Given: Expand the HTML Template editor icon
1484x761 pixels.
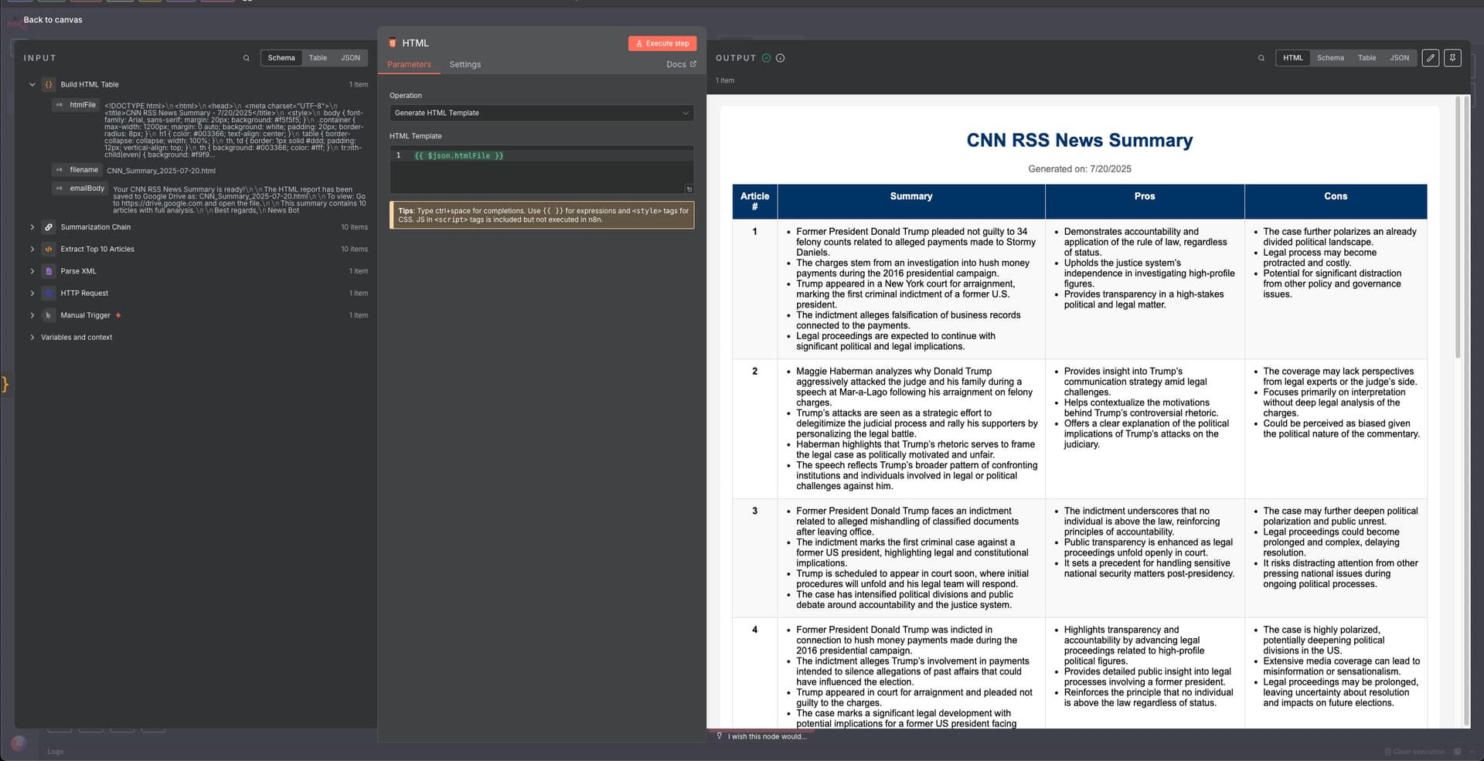Looking at the screenshot, I should click(689, 189).
